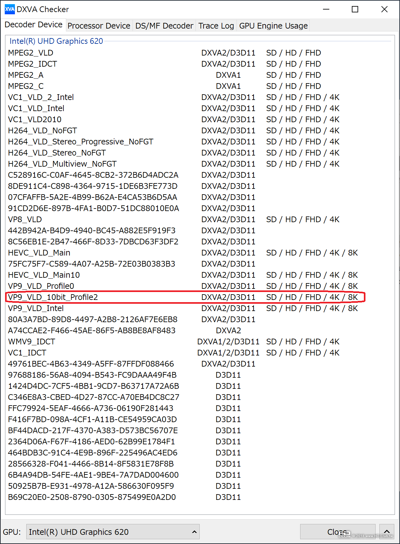Select the MPEG2_VLD decoder row
The image size is (400, 544).
[x=200, y=53]
